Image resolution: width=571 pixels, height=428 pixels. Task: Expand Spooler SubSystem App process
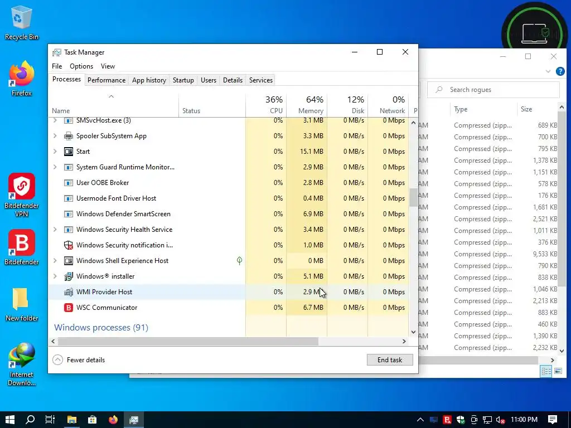[x=55, y=136]
